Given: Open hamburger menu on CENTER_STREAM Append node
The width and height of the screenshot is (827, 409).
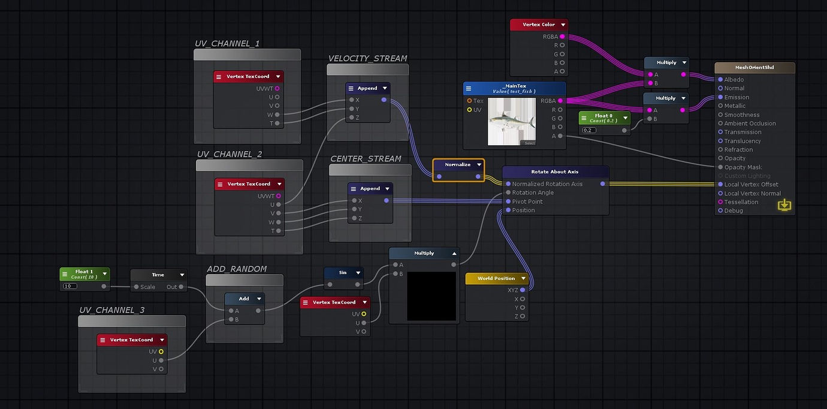Looking at the screenshot, I should pos(354,188).
